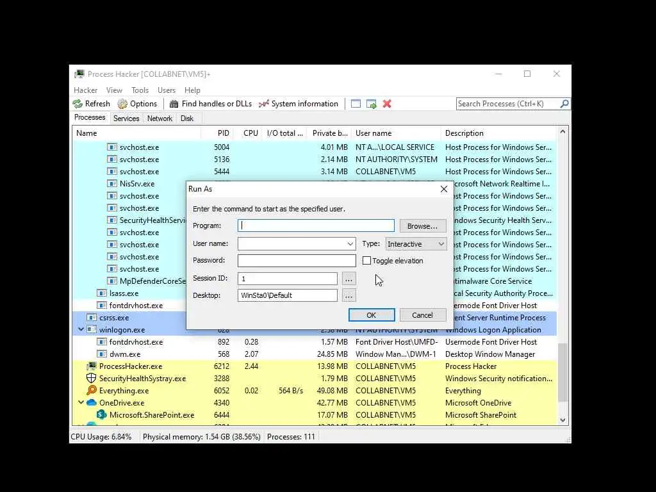Sort by the User name column header
656x492 pixels.
click(x=396, y=133)
